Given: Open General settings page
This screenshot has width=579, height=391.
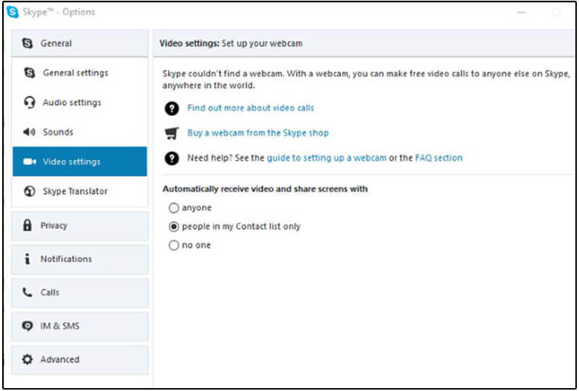Looking at the screenshot, I should (x=80, y=73).
